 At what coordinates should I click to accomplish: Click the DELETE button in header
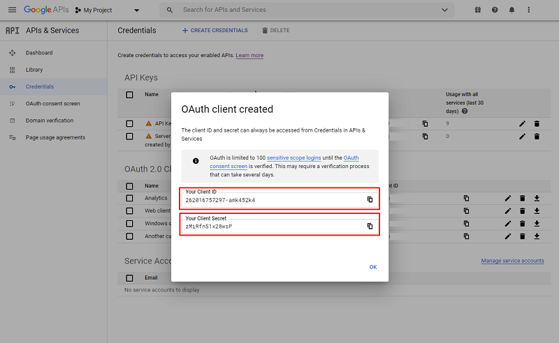click(x=276, y=31)
